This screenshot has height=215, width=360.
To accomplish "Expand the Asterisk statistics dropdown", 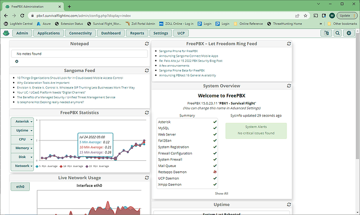I will 22,122.
